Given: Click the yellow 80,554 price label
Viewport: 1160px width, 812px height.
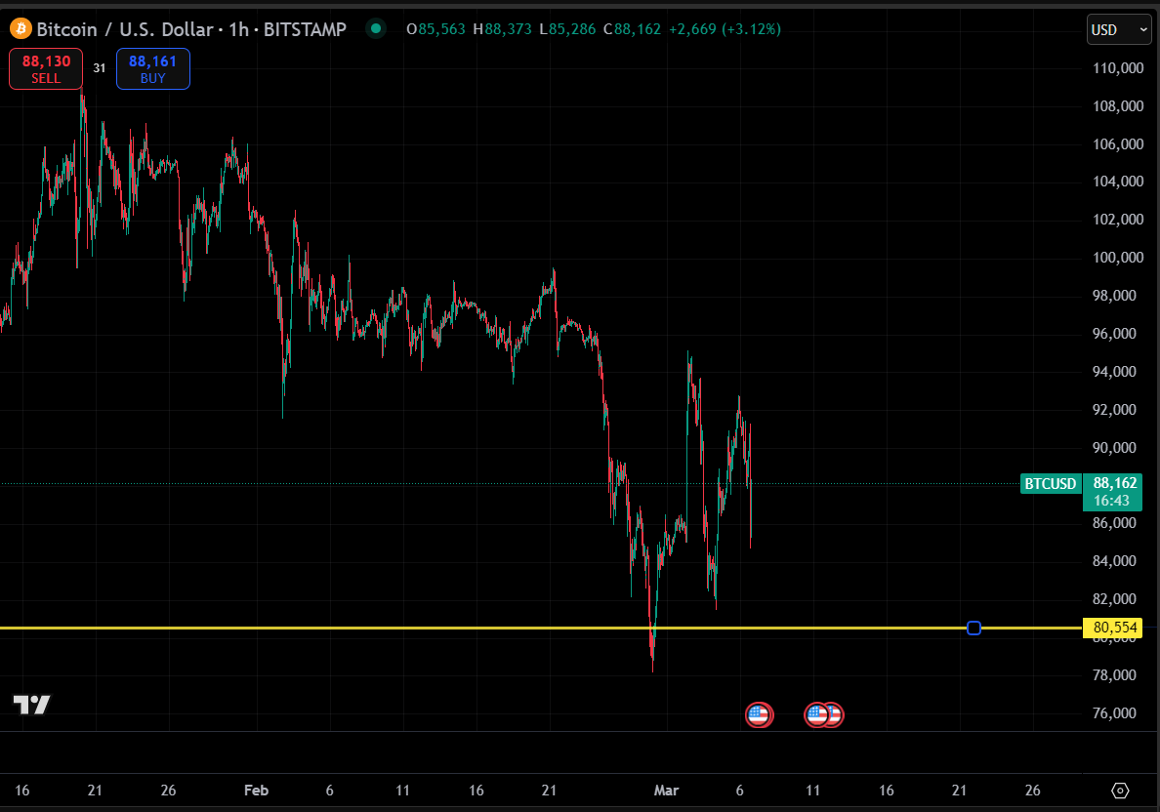Looking at the screenshot, I should click(x=1114, y=628).
